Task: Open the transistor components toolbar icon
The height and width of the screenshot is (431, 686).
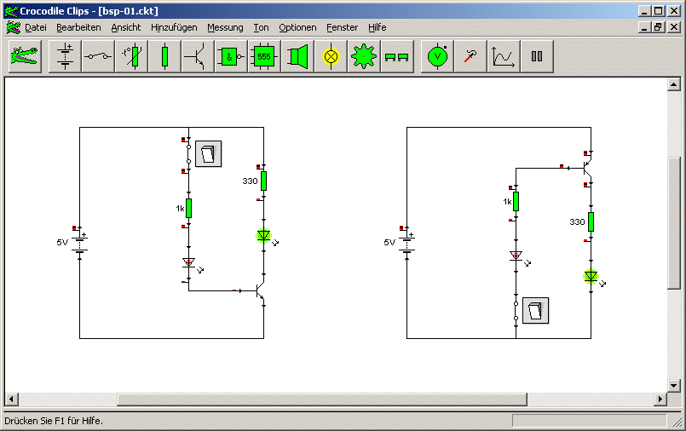Action: click(198, 56)
